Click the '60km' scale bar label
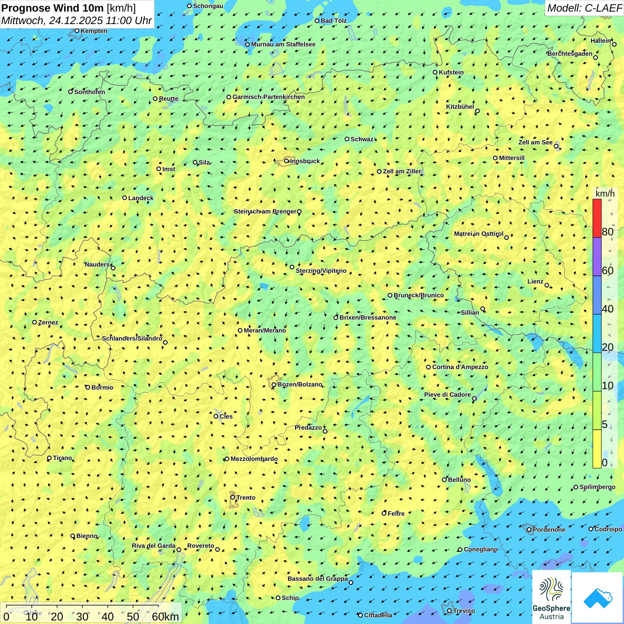The image size is (624, 624). click(165, 616)
